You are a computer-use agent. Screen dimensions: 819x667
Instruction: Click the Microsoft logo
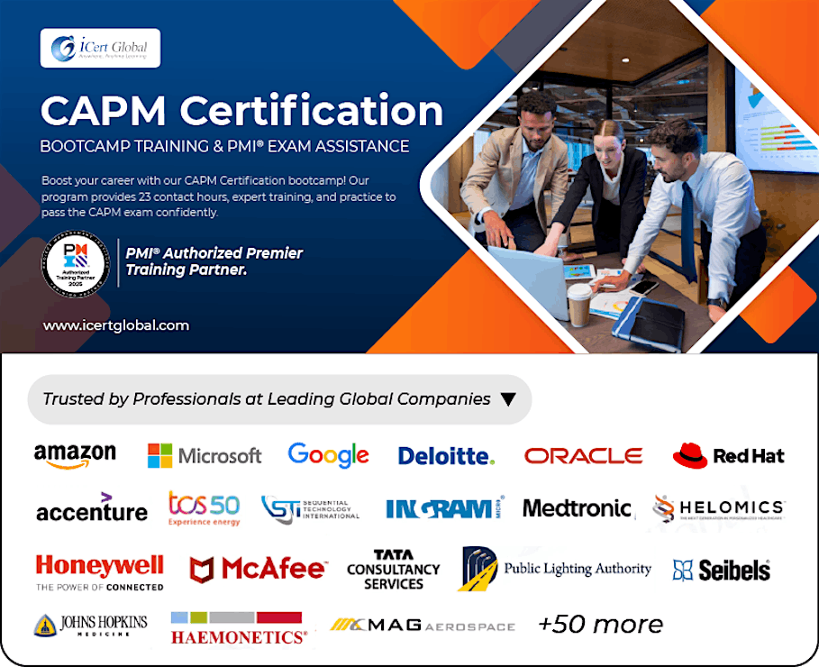click(205, 456)
